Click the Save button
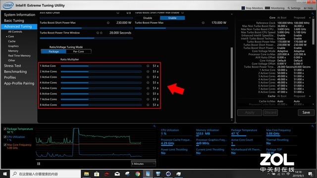317x178 pixels. (306, 112)
